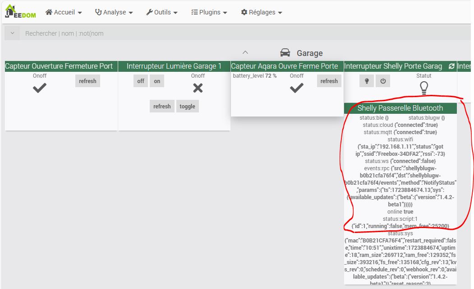Click the status:blugw value
This screenshot has height=289, width=474.
[x=443, y=118]
